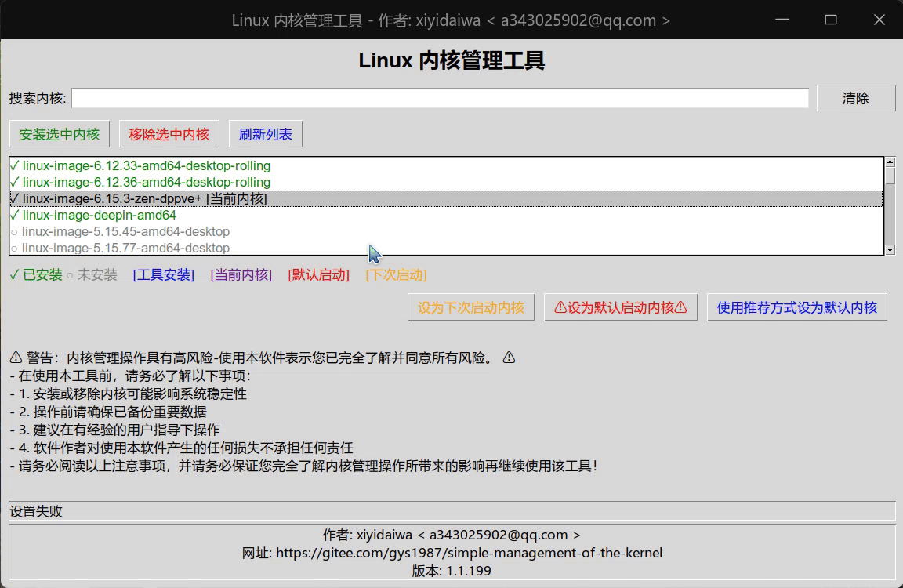
Task: Click the [下次启动] legend label
Action: [396, 274]
